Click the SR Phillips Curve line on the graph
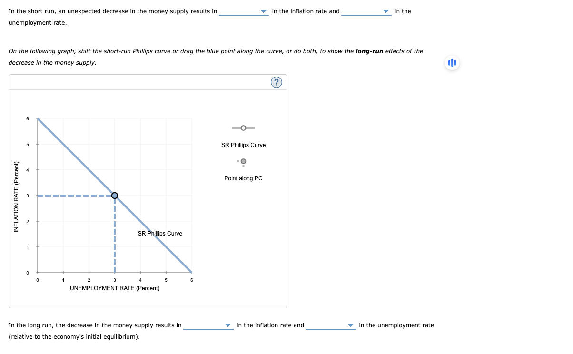 [76, 157]
